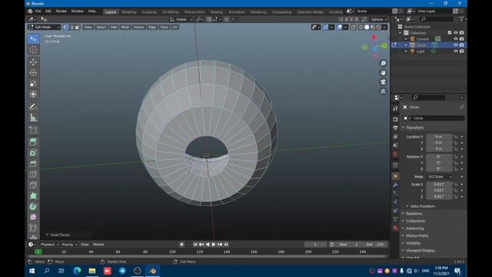This screenshot has width=492, height=277.
Task: Select the Annotate tool
Action: pos(33,107)
